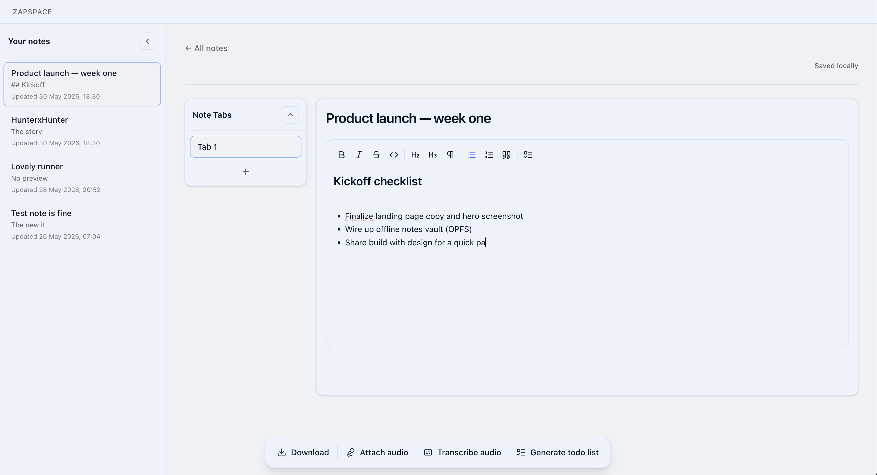
Task: Collapse the Note Tabs panel
Action: coord(290,115)
